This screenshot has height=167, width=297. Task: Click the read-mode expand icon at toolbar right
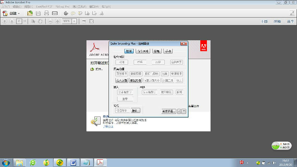tap(292, 13)
